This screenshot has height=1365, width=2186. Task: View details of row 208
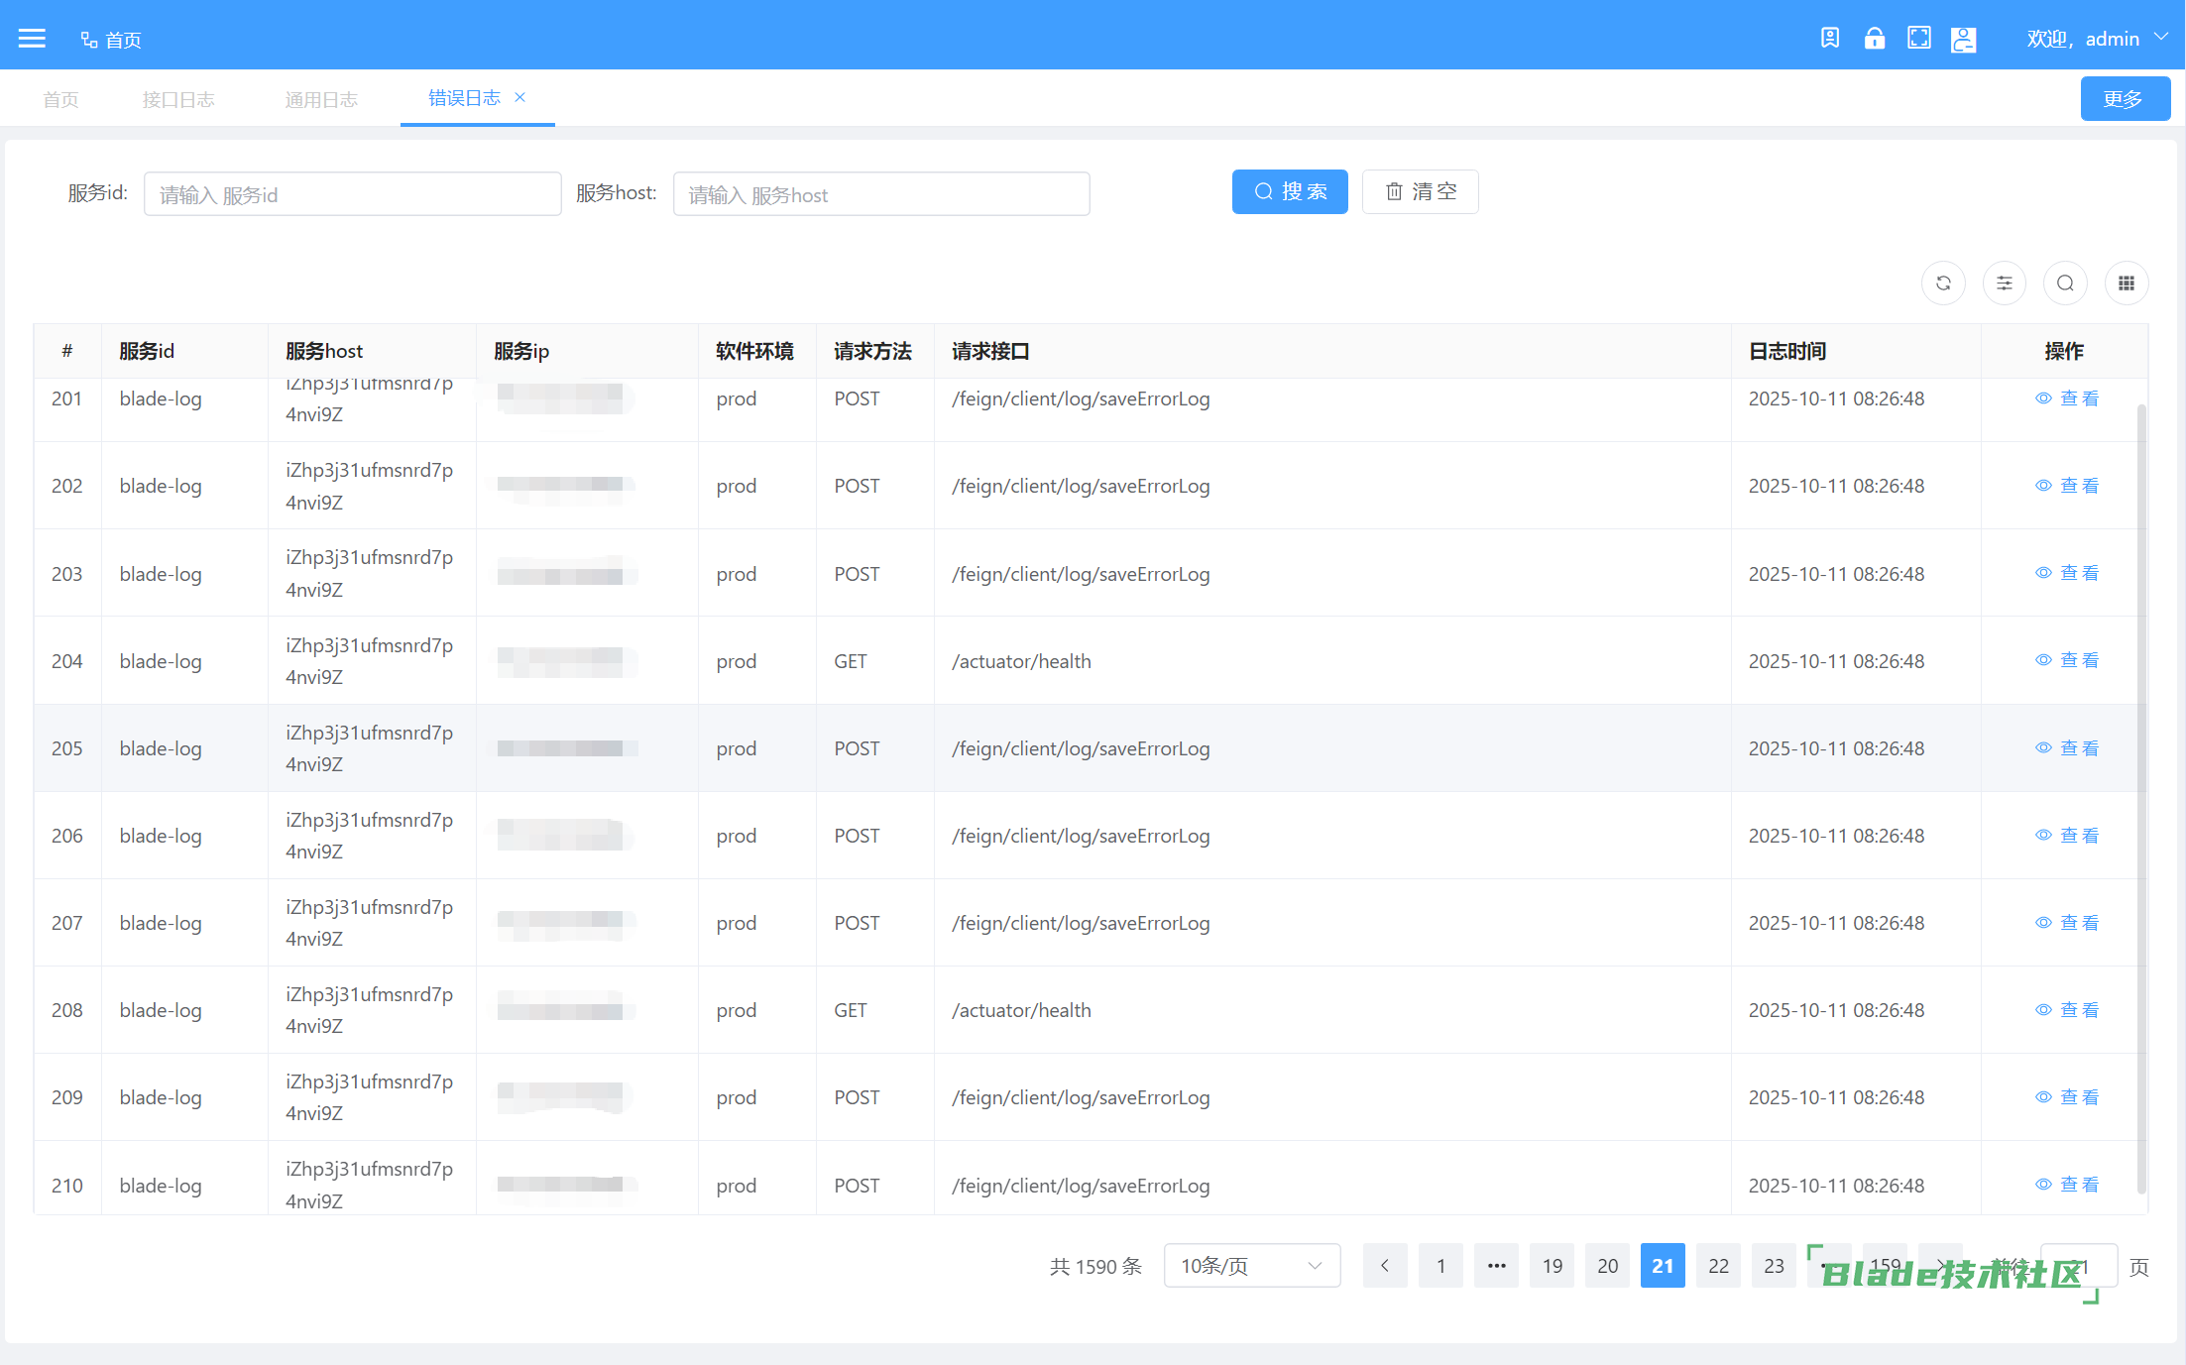click(x=2068, y=1009)
